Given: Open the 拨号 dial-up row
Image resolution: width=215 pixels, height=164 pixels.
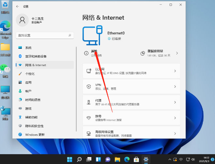Looking at the screenshot, I should 131,118.
